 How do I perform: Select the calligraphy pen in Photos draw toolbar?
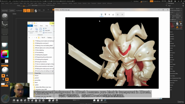109,14
